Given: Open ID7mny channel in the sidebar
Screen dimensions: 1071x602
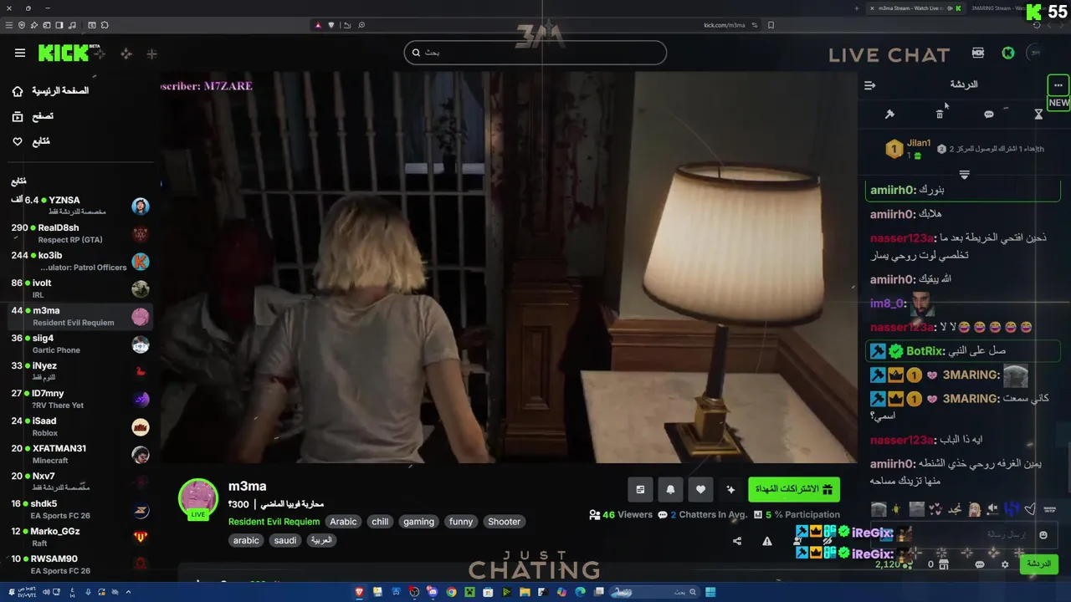Looking at the screenshot, I should tap(79, 398).
